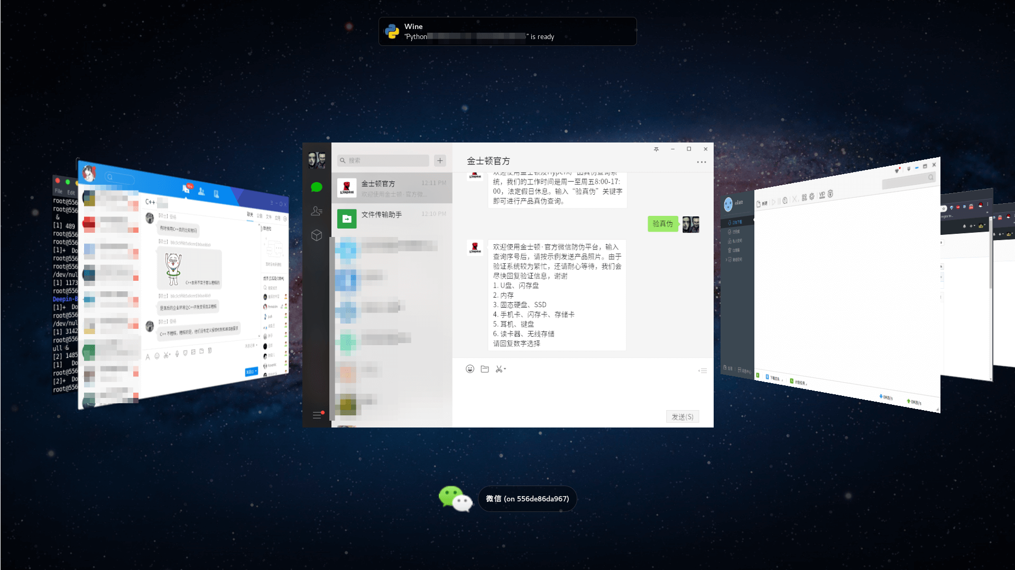The height and width of the screenshot is (570, 1015).
Task: Toggle the pin-window-on-top icon
Action: [656, 149]
